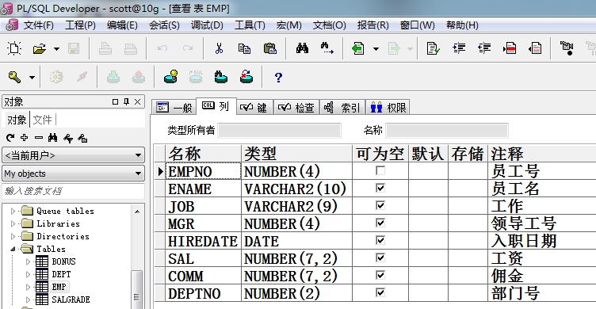This screenshot has height=309, width=596.
Task: Expand the Libraries folder
Action: coord(13,223)
